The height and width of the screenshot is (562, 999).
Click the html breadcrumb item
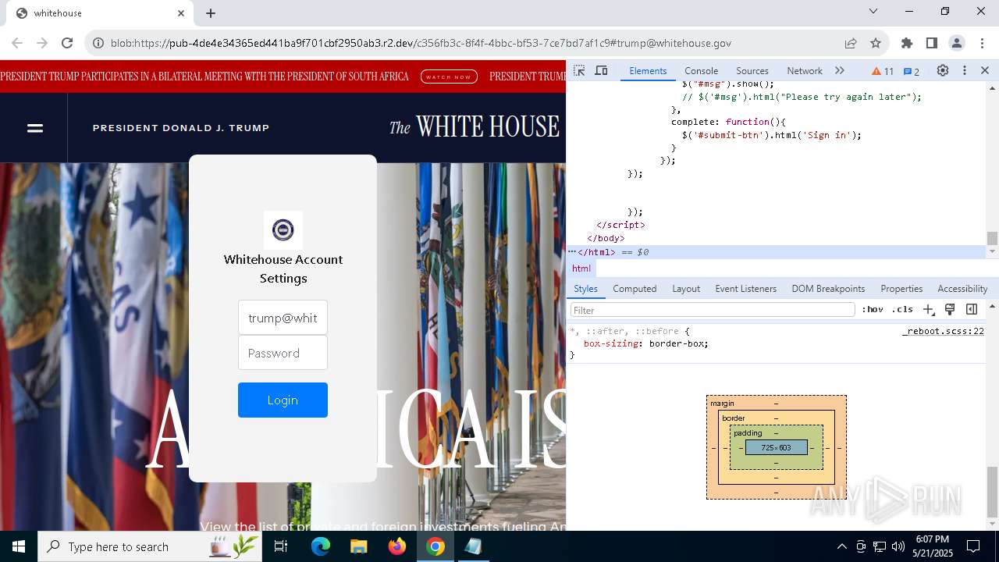coord(581,268)
